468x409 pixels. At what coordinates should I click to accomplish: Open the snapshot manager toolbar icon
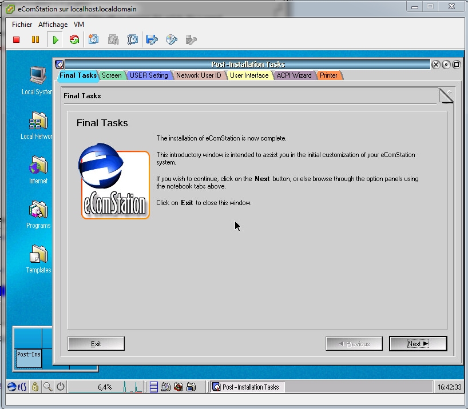pos(133,39)
